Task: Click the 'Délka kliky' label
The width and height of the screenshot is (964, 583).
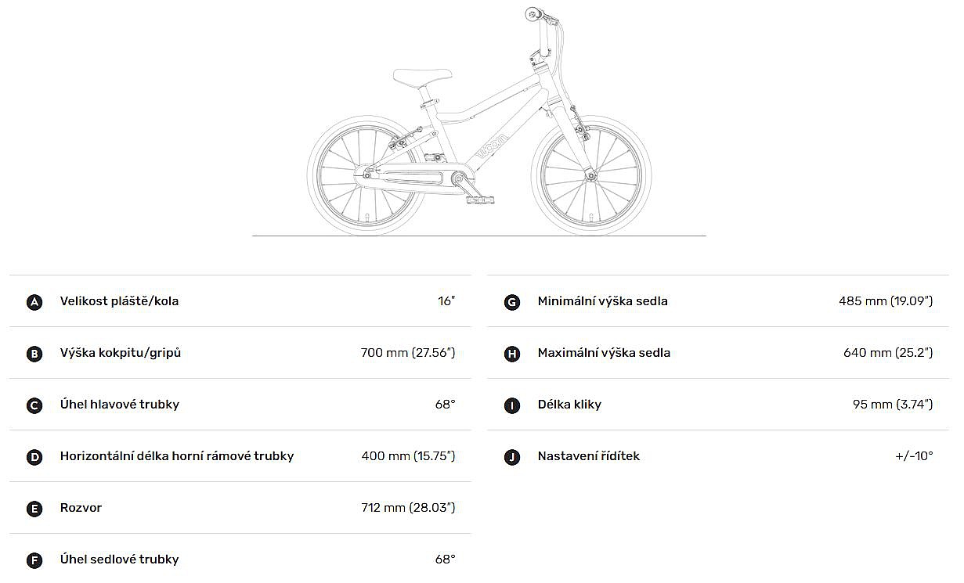Action: coord(569,405)
